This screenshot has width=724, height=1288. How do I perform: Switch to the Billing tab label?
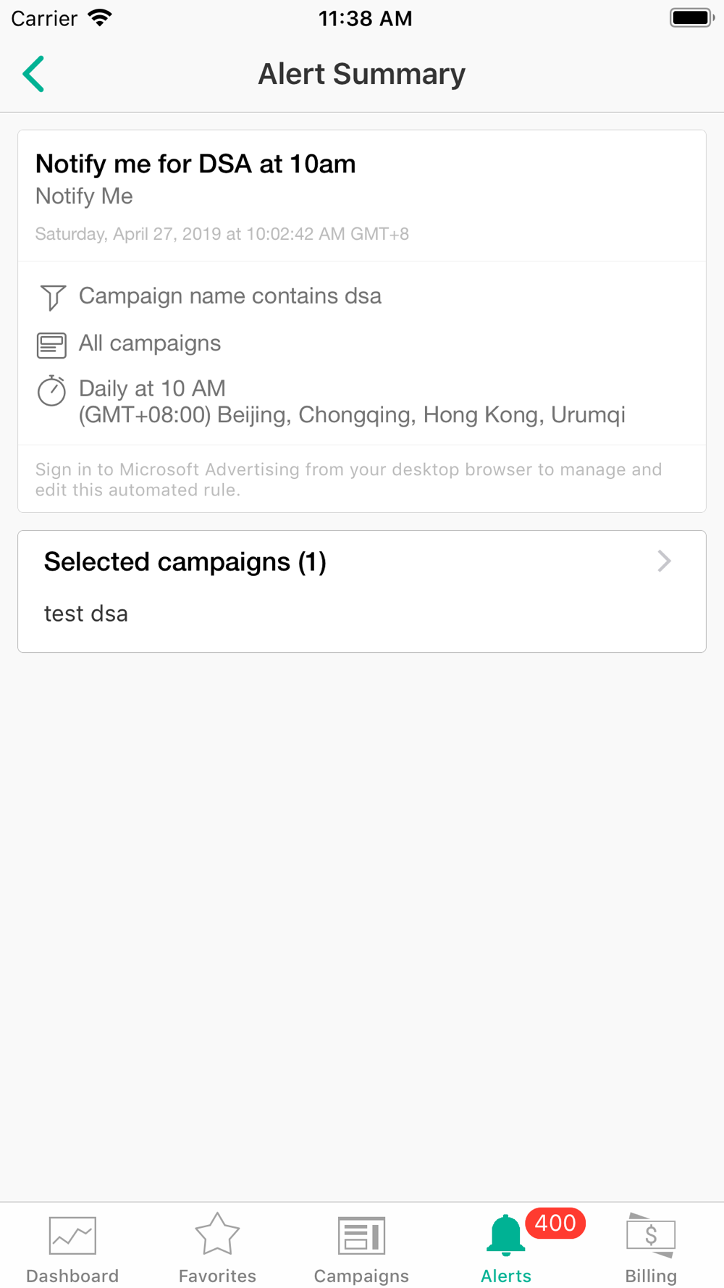click(651, 1276)
